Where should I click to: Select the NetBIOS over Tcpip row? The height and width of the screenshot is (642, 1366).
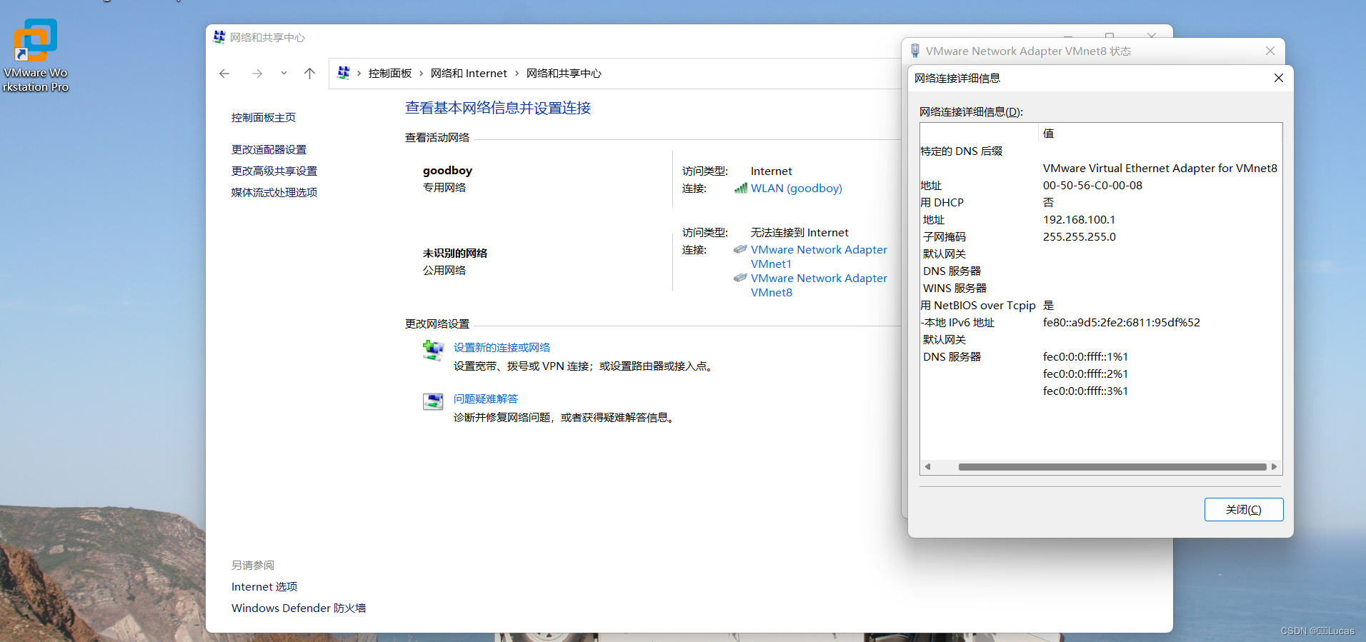pos(1100,306)
